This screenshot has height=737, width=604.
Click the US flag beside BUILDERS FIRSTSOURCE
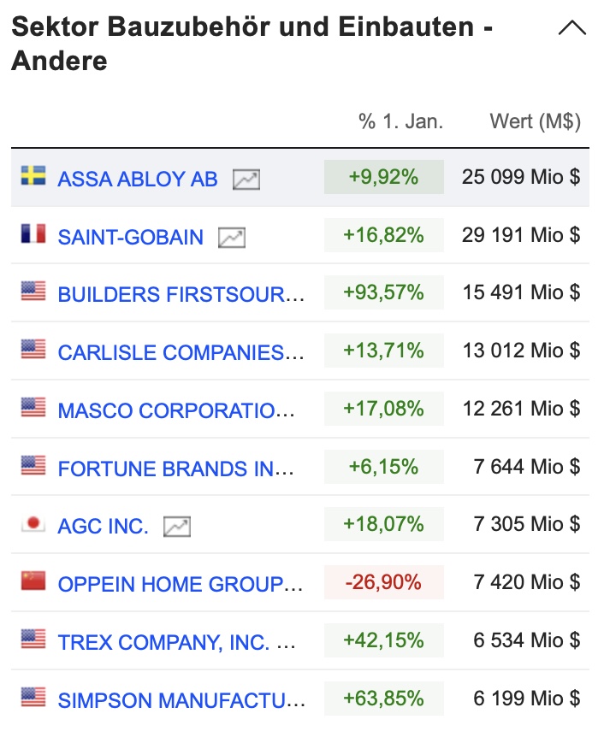[x=33, y=292]
